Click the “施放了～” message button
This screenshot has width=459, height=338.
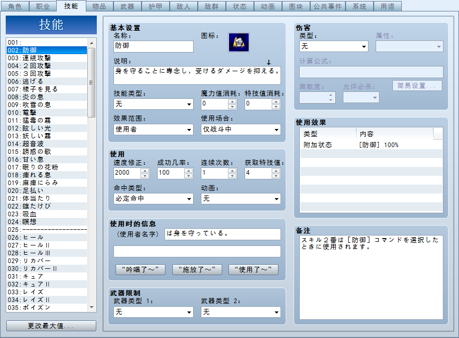click(x=197, y=269)
